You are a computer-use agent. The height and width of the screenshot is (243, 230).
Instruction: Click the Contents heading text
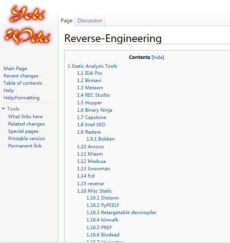[x=139, y=57]
